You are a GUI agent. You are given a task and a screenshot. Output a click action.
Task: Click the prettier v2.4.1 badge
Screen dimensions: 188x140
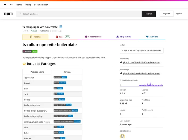(x=60, y=138)
